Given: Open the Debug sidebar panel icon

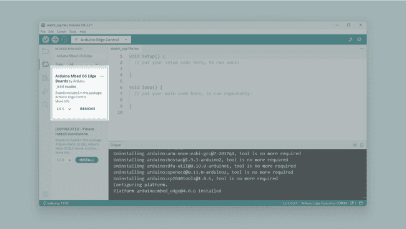Looking at the screenshot, I should 46,91.
